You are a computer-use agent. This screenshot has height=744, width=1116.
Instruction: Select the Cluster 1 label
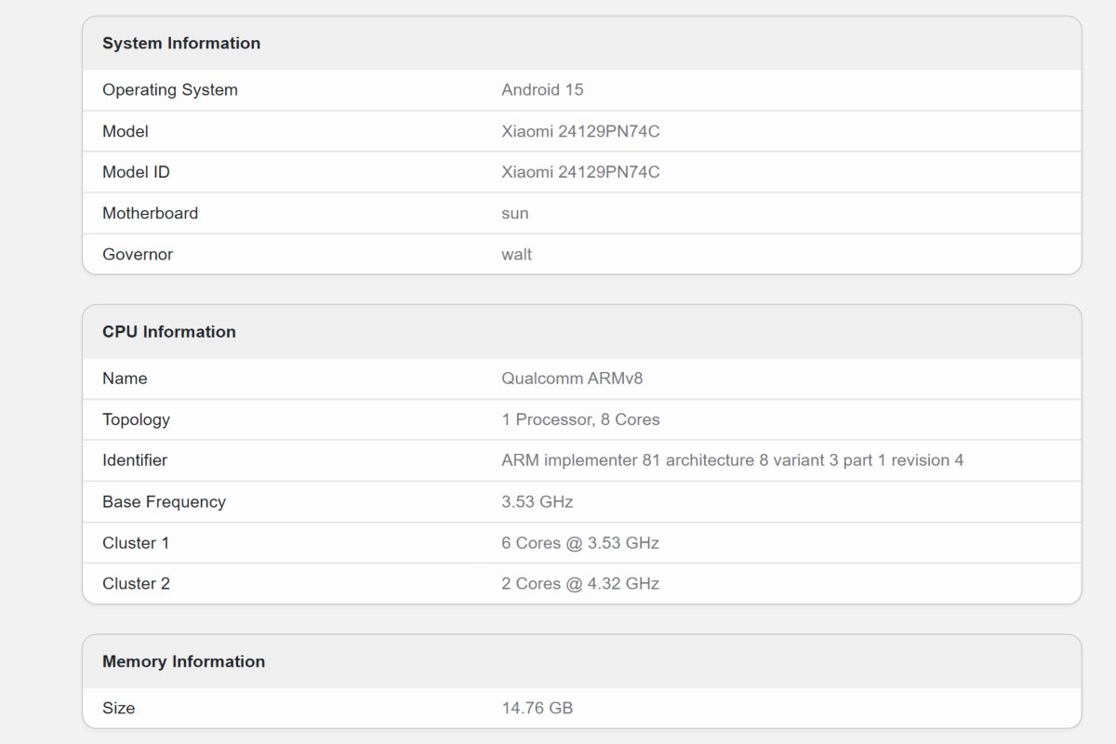point(136,542)
